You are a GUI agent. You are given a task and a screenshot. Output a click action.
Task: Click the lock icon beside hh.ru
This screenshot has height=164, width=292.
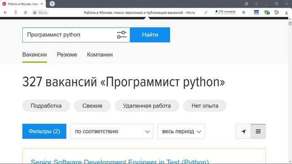click(35, 12)
